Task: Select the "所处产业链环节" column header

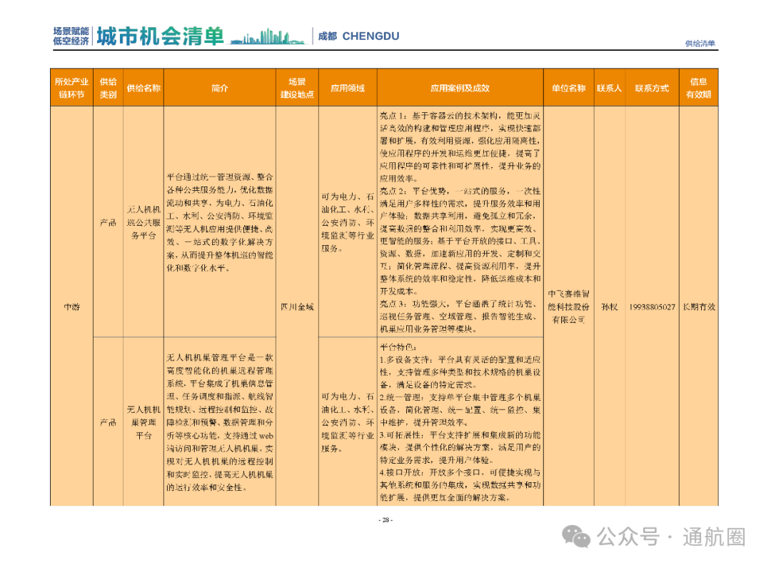Action: coord(72,88)
